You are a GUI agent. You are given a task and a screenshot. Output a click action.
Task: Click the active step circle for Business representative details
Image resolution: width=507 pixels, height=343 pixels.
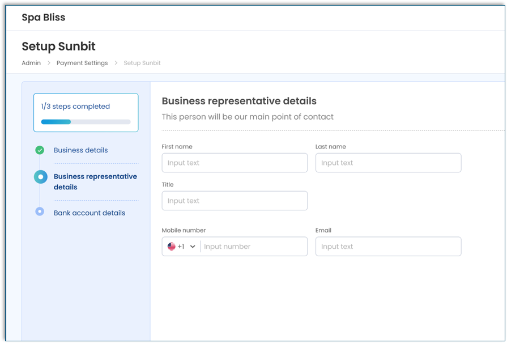(x=41, y=177)
